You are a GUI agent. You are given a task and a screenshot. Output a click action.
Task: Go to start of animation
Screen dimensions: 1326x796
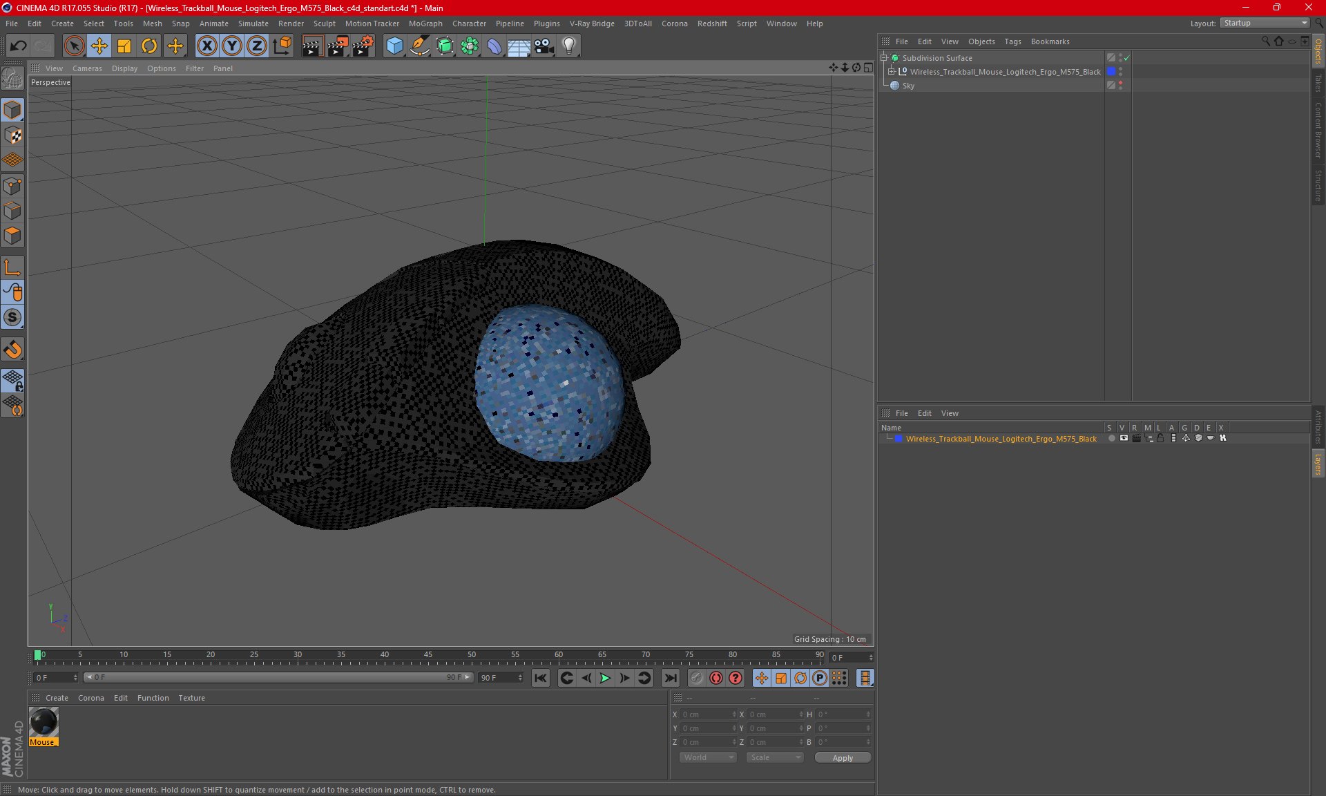[541, 678]
